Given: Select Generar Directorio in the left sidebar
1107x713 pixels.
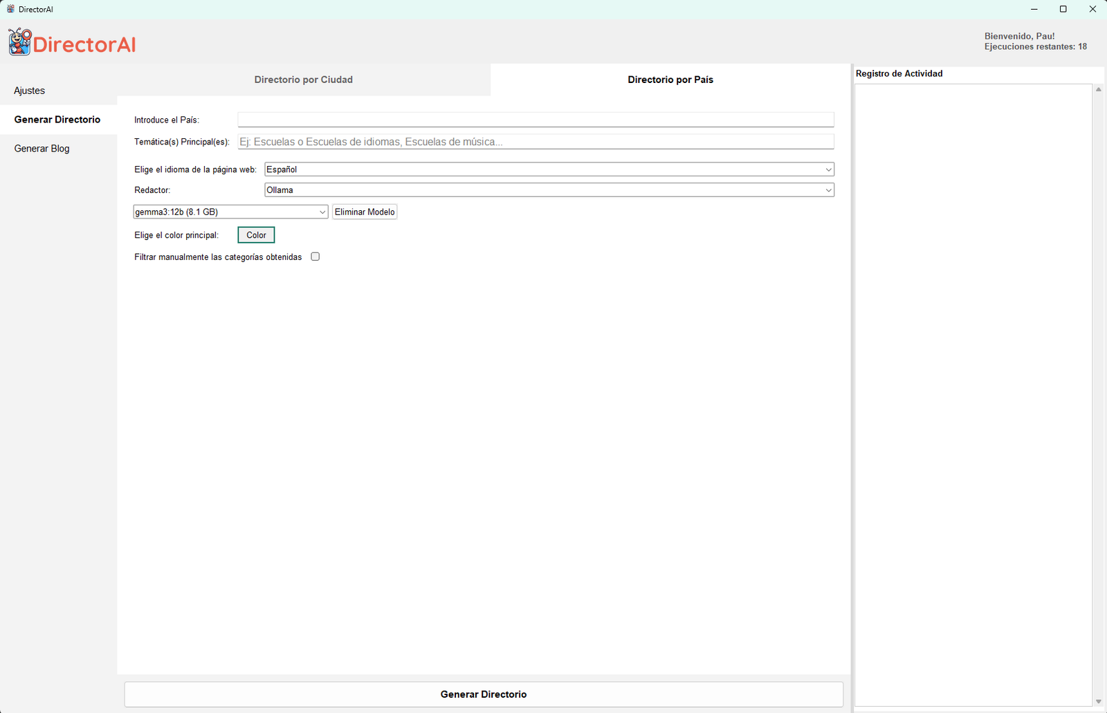Looking at the screenshot, I should (57, 120).
